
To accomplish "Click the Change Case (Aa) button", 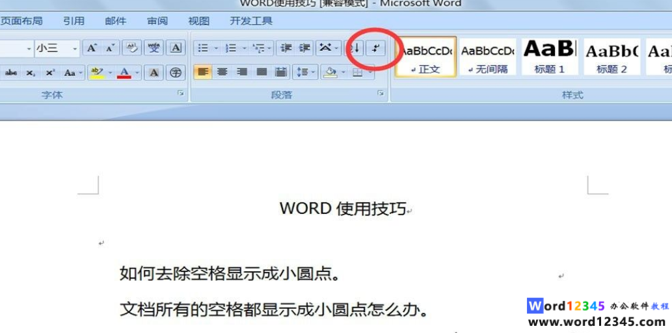I will pyautogui.click(x=72, y=72).
